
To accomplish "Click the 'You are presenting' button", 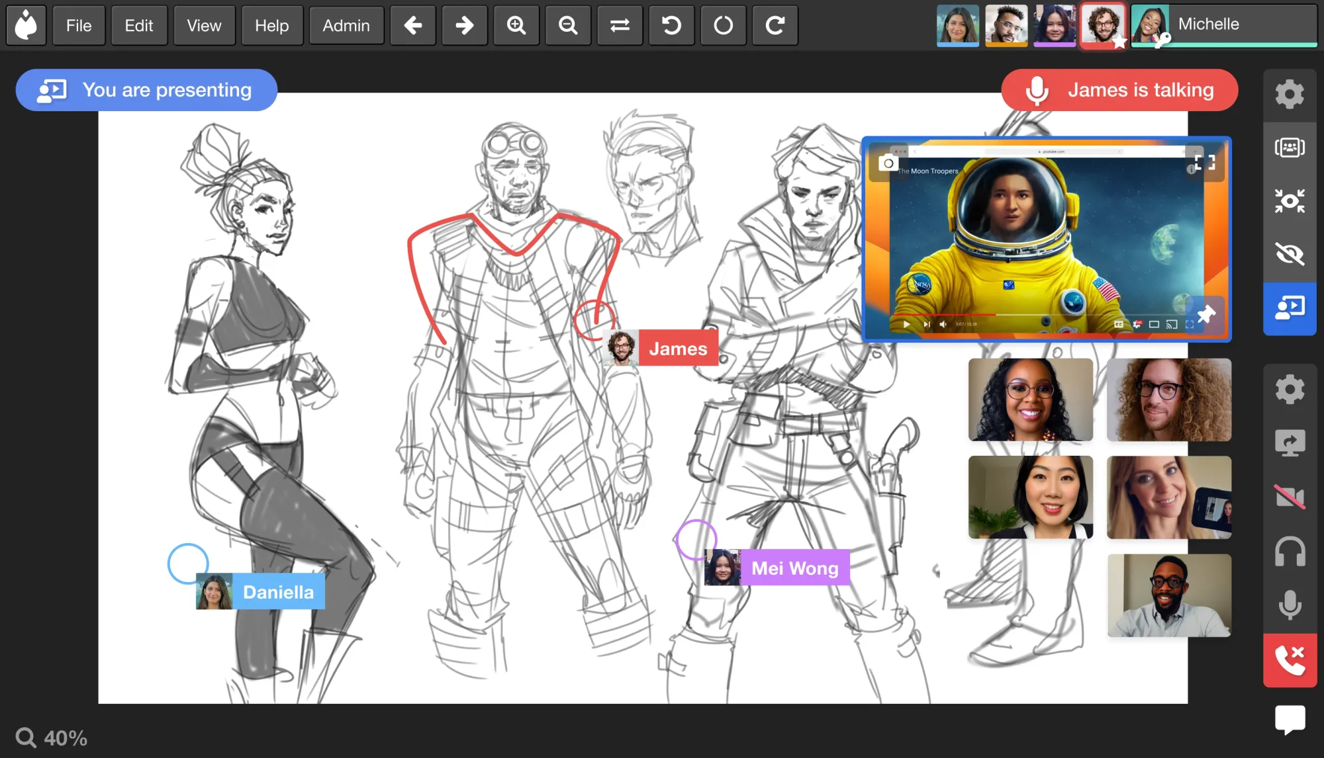I will point(146,90).
